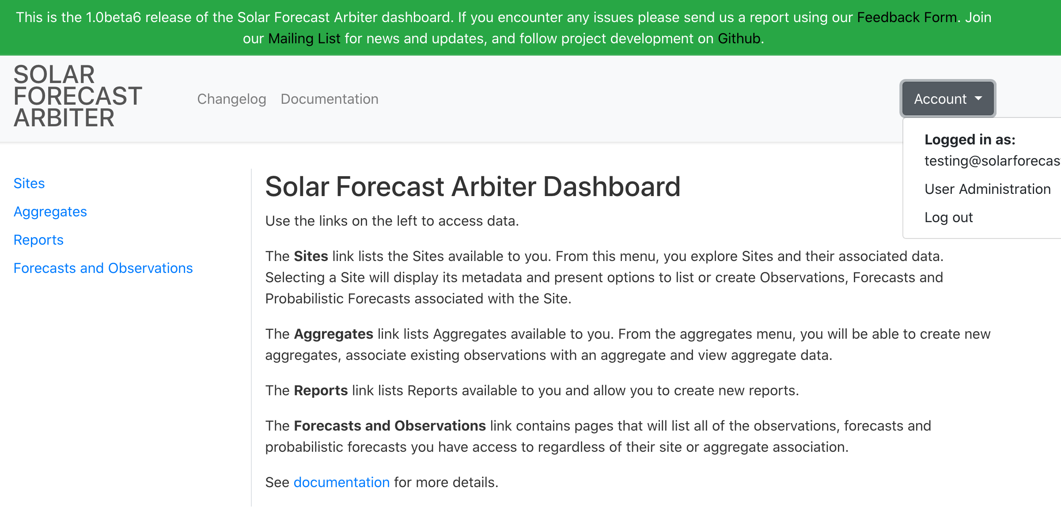Open the Reports page
The image size is (1061, 522).
38,240
